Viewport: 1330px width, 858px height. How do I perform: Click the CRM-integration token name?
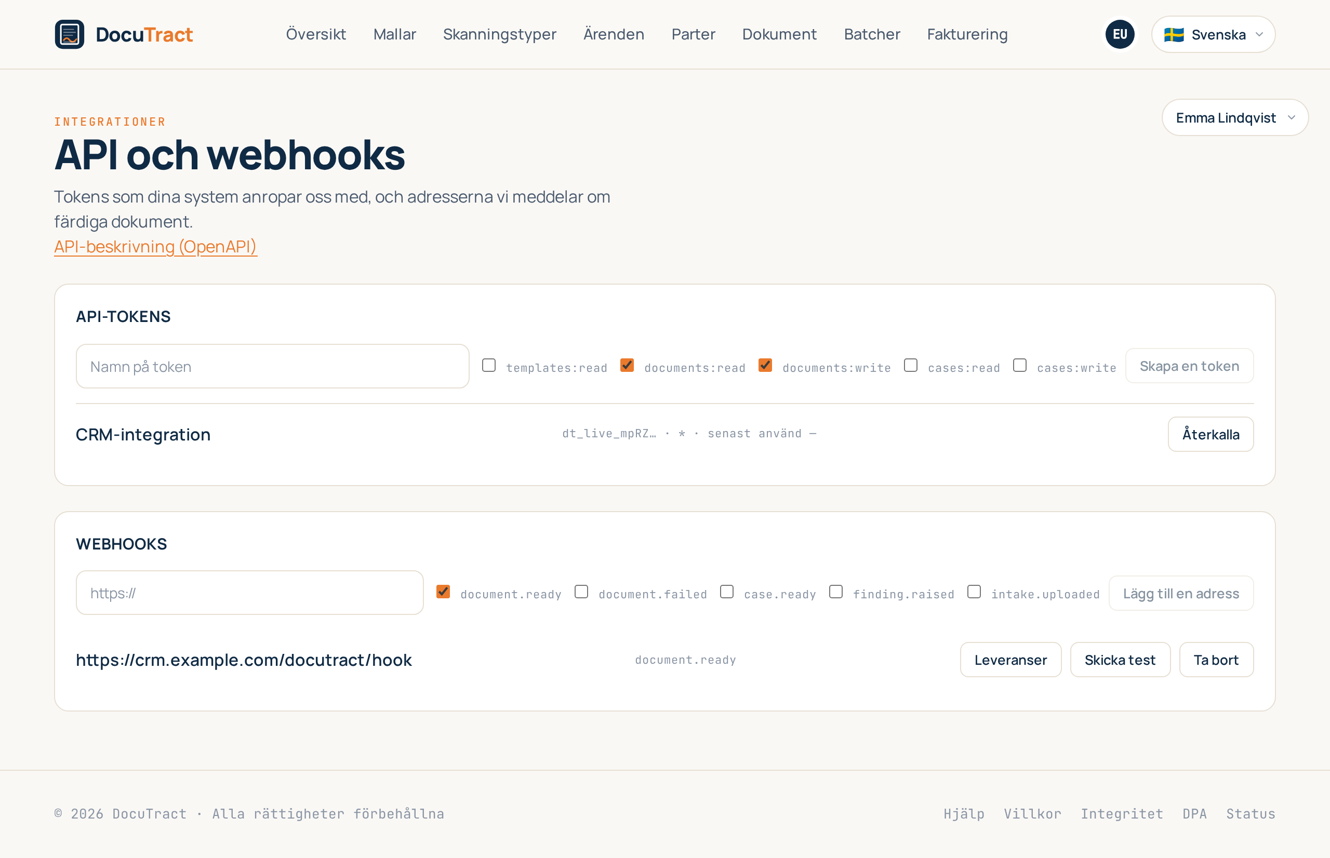click(143, 434)
